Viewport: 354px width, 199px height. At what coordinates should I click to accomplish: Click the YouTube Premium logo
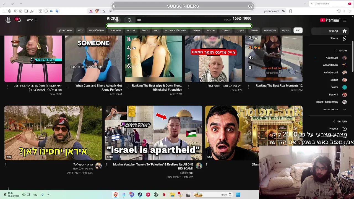pos(329,20)
